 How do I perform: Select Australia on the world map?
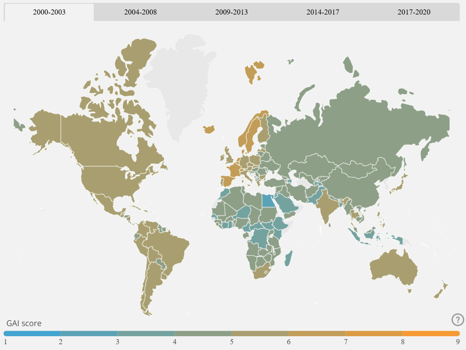point(393,268)
